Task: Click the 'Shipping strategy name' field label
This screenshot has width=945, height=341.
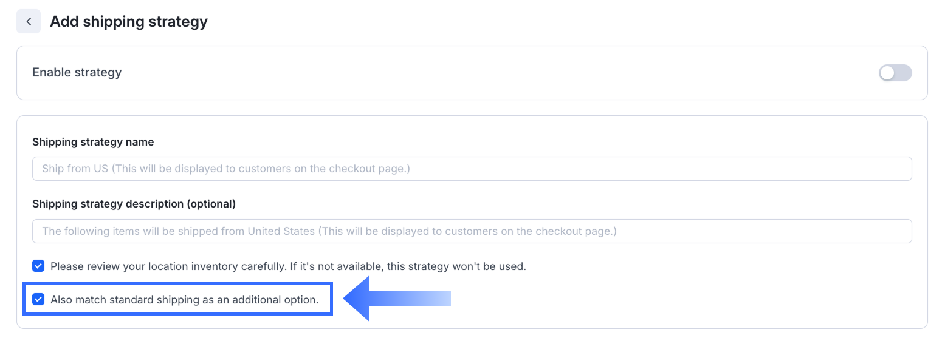Action: coord(93,142)
